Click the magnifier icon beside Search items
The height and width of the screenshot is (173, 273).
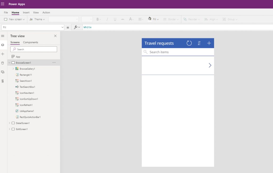(146, 52)
